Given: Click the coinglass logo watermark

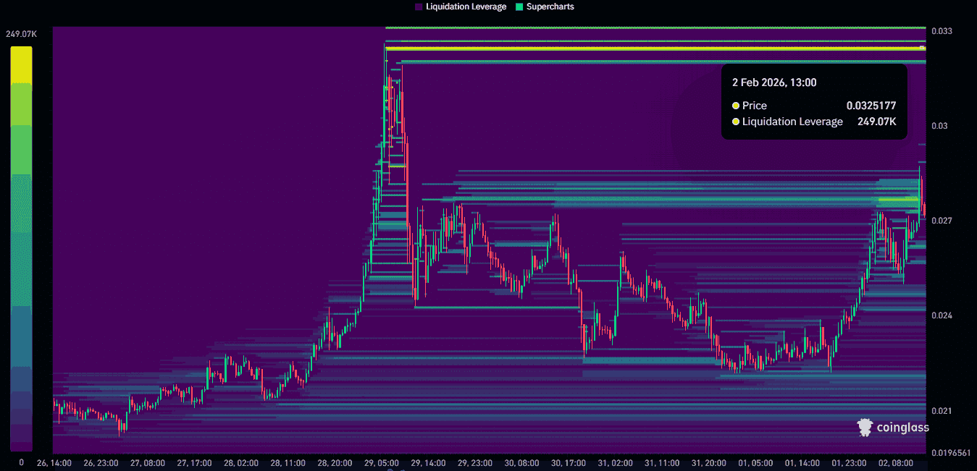Looking at the screenshot, I should [x=863, y=427].
